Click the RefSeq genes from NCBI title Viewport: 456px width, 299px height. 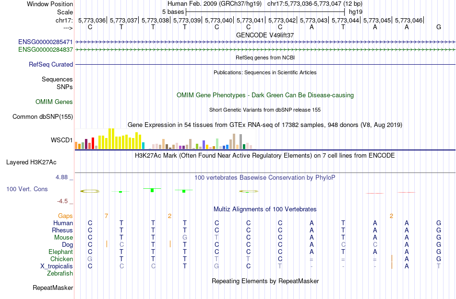tap(265, 57)
